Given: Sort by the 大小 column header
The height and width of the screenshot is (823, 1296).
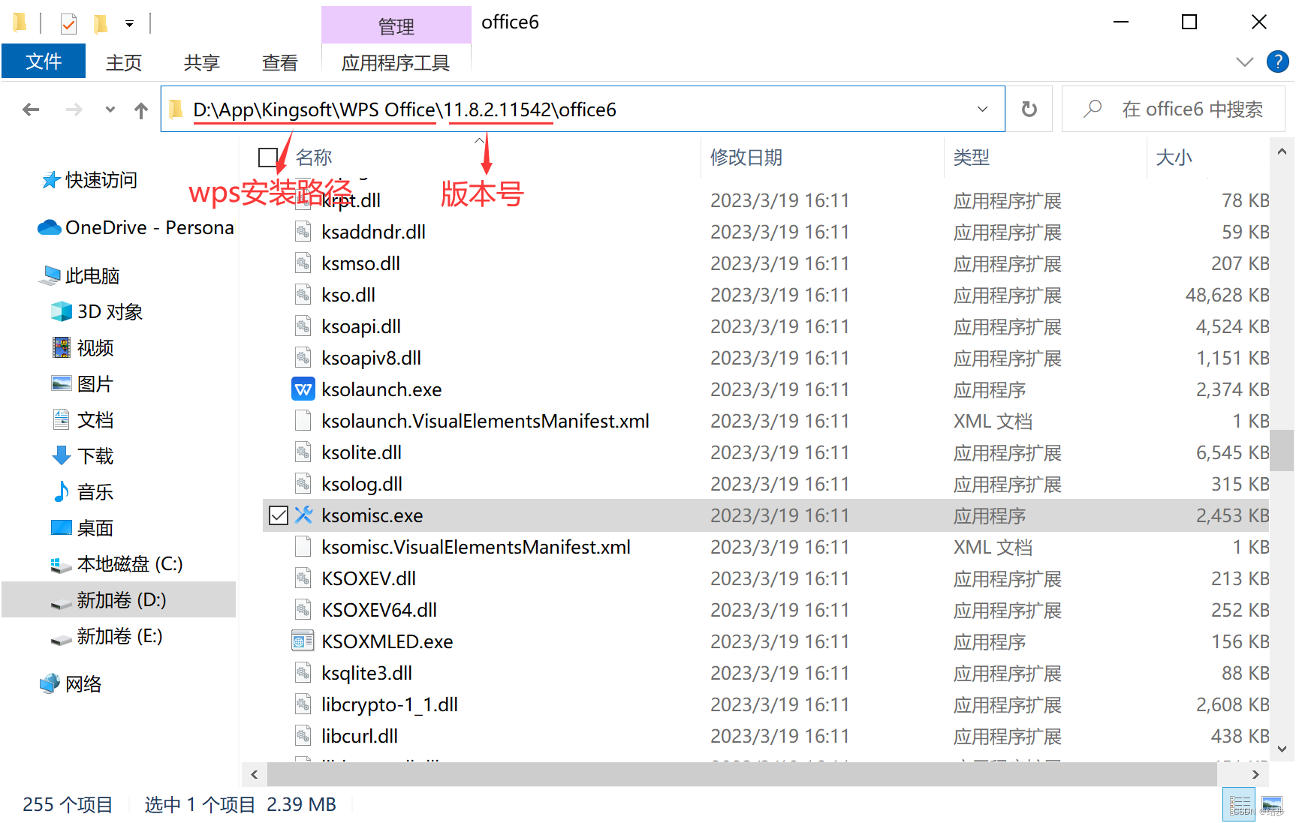Looking at the screenshot, I should 1174,158.
